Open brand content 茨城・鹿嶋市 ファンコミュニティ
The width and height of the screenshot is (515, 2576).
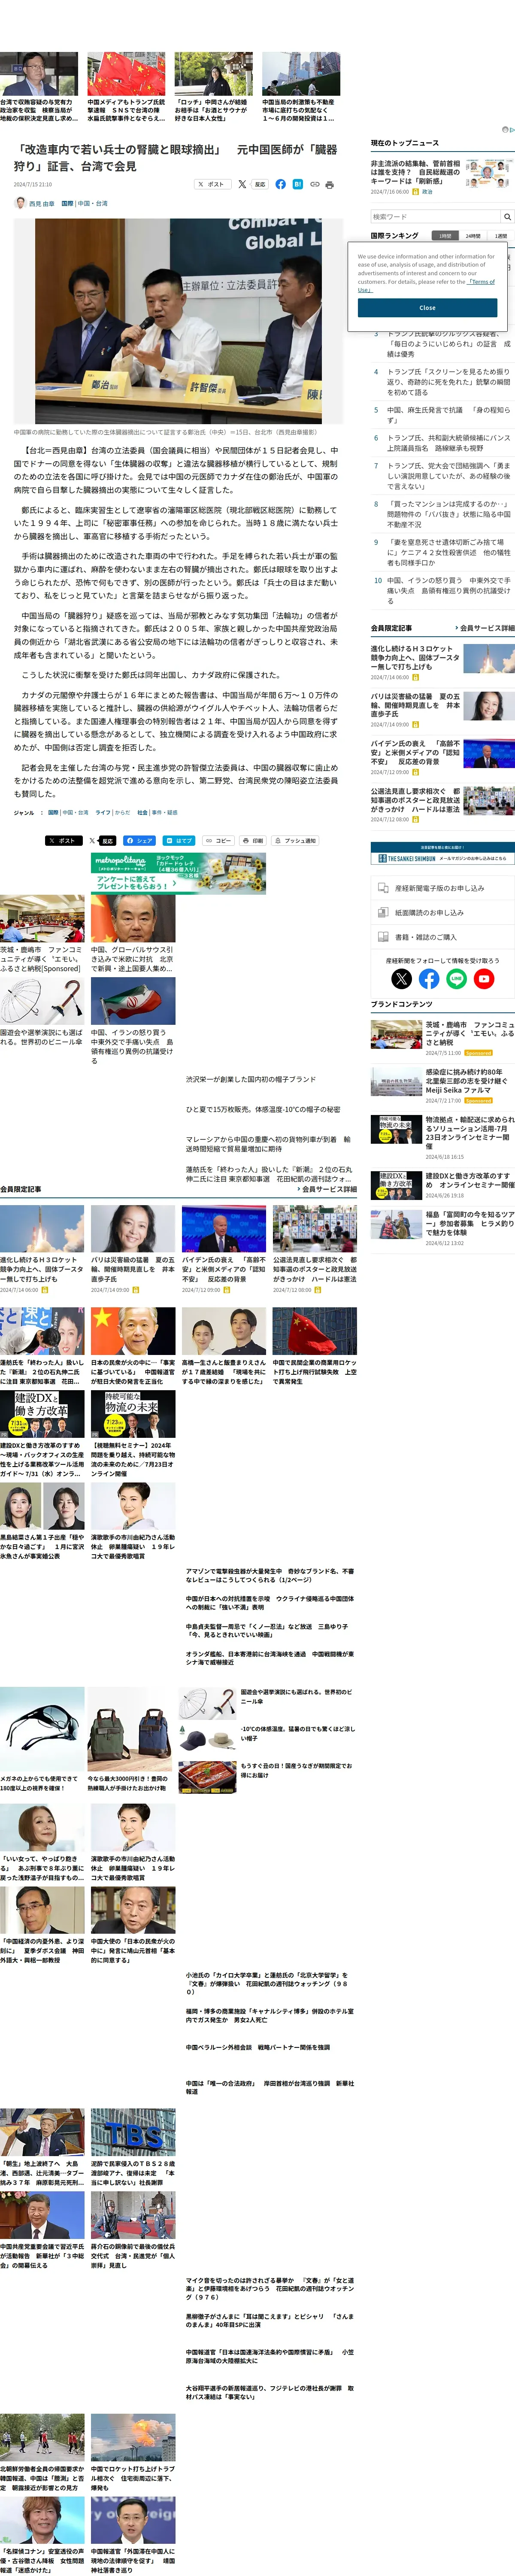coord(470,1033)
